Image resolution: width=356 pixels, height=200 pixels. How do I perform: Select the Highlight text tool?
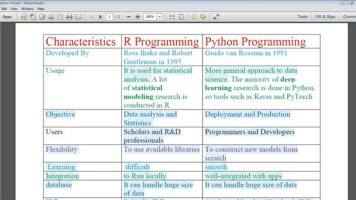(x=203, y=17)
